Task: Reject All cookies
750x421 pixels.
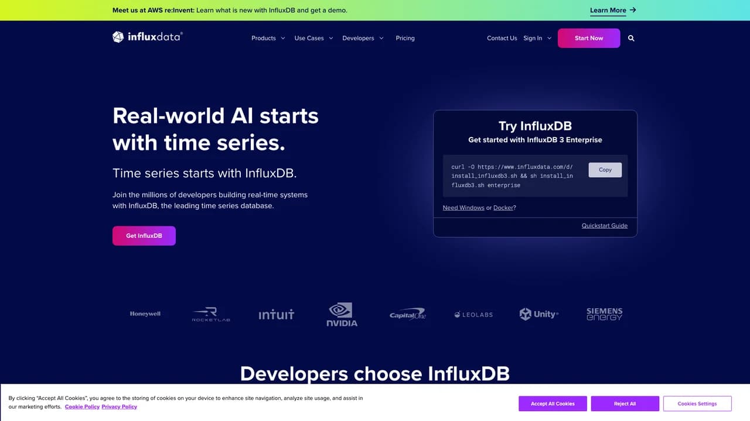Action: (x=625, y=403)
